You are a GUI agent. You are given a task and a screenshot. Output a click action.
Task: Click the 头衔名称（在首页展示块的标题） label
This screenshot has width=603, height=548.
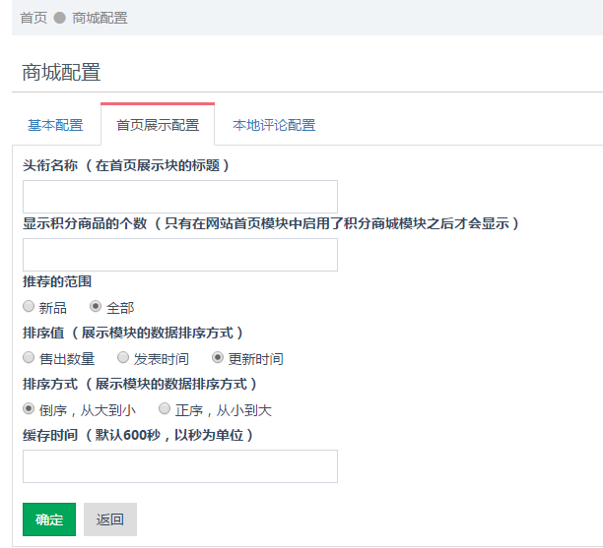[x=126, y=165]
